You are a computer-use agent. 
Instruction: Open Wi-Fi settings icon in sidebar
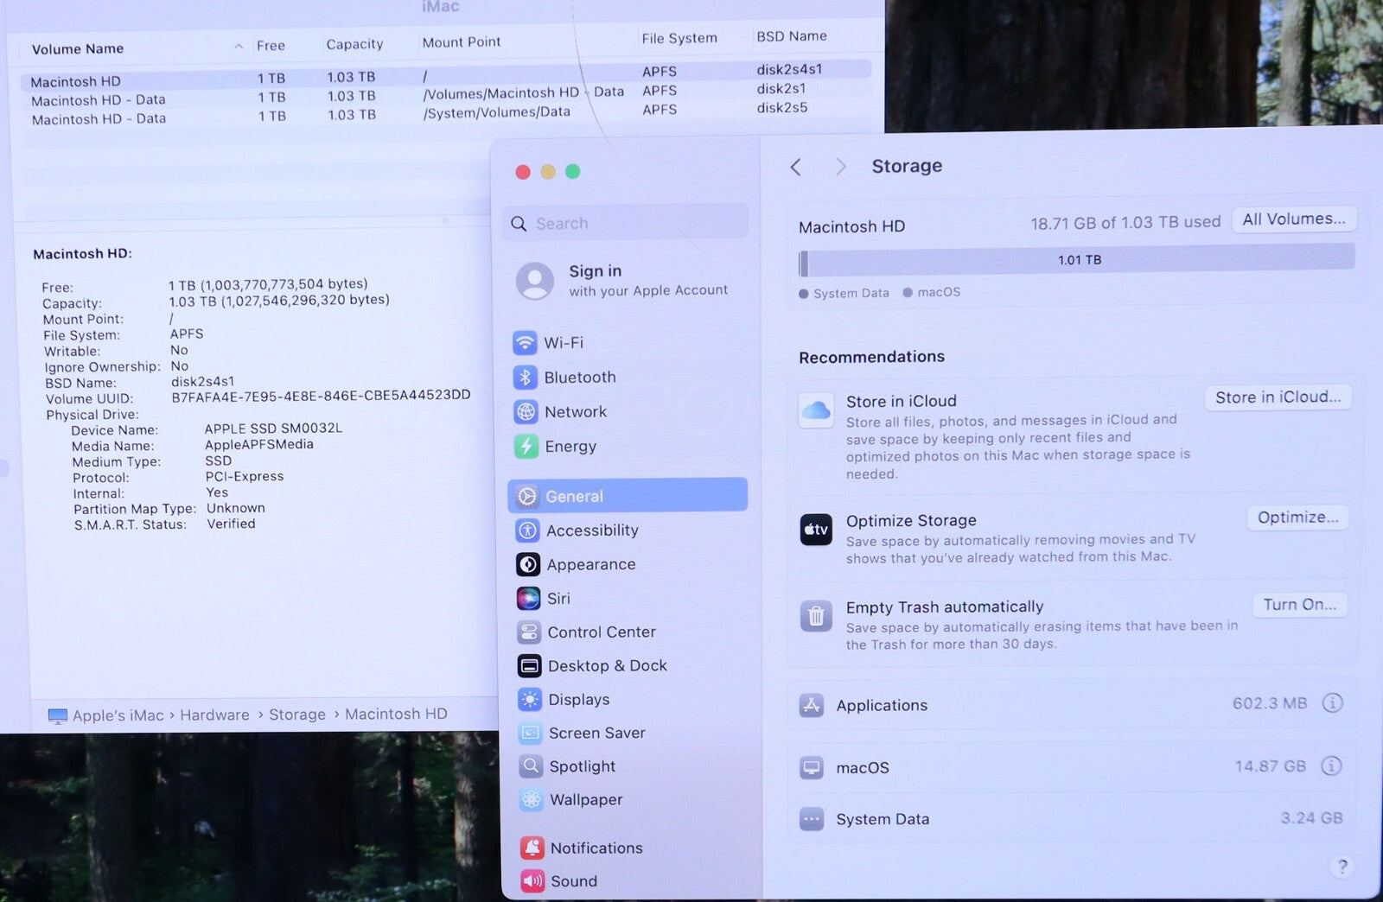(x=525, y=343)
